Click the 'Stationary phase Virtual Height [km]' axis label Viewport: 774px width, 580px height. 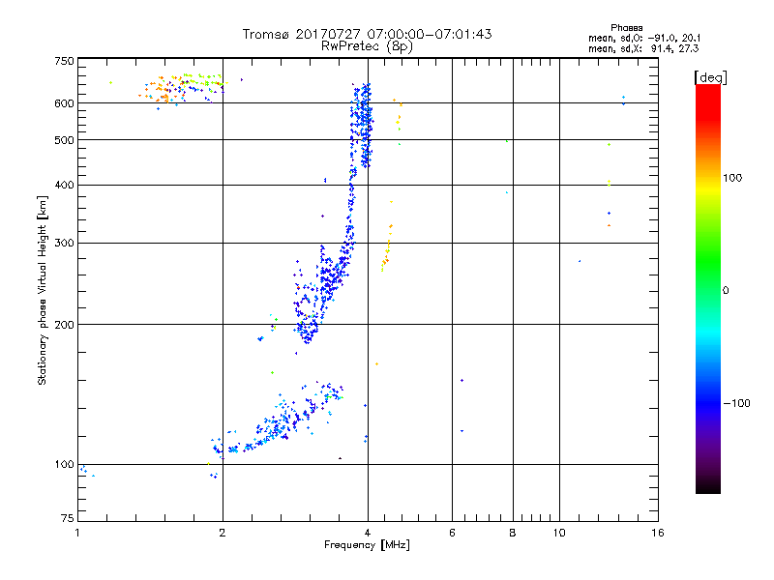pos(42,290)
